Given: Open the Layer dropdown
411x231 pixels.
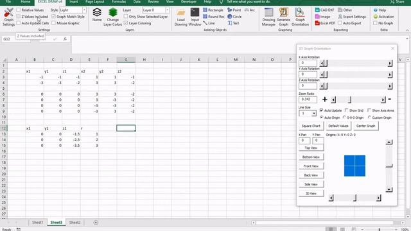Looking at the screenshot, I should (167, 10).
